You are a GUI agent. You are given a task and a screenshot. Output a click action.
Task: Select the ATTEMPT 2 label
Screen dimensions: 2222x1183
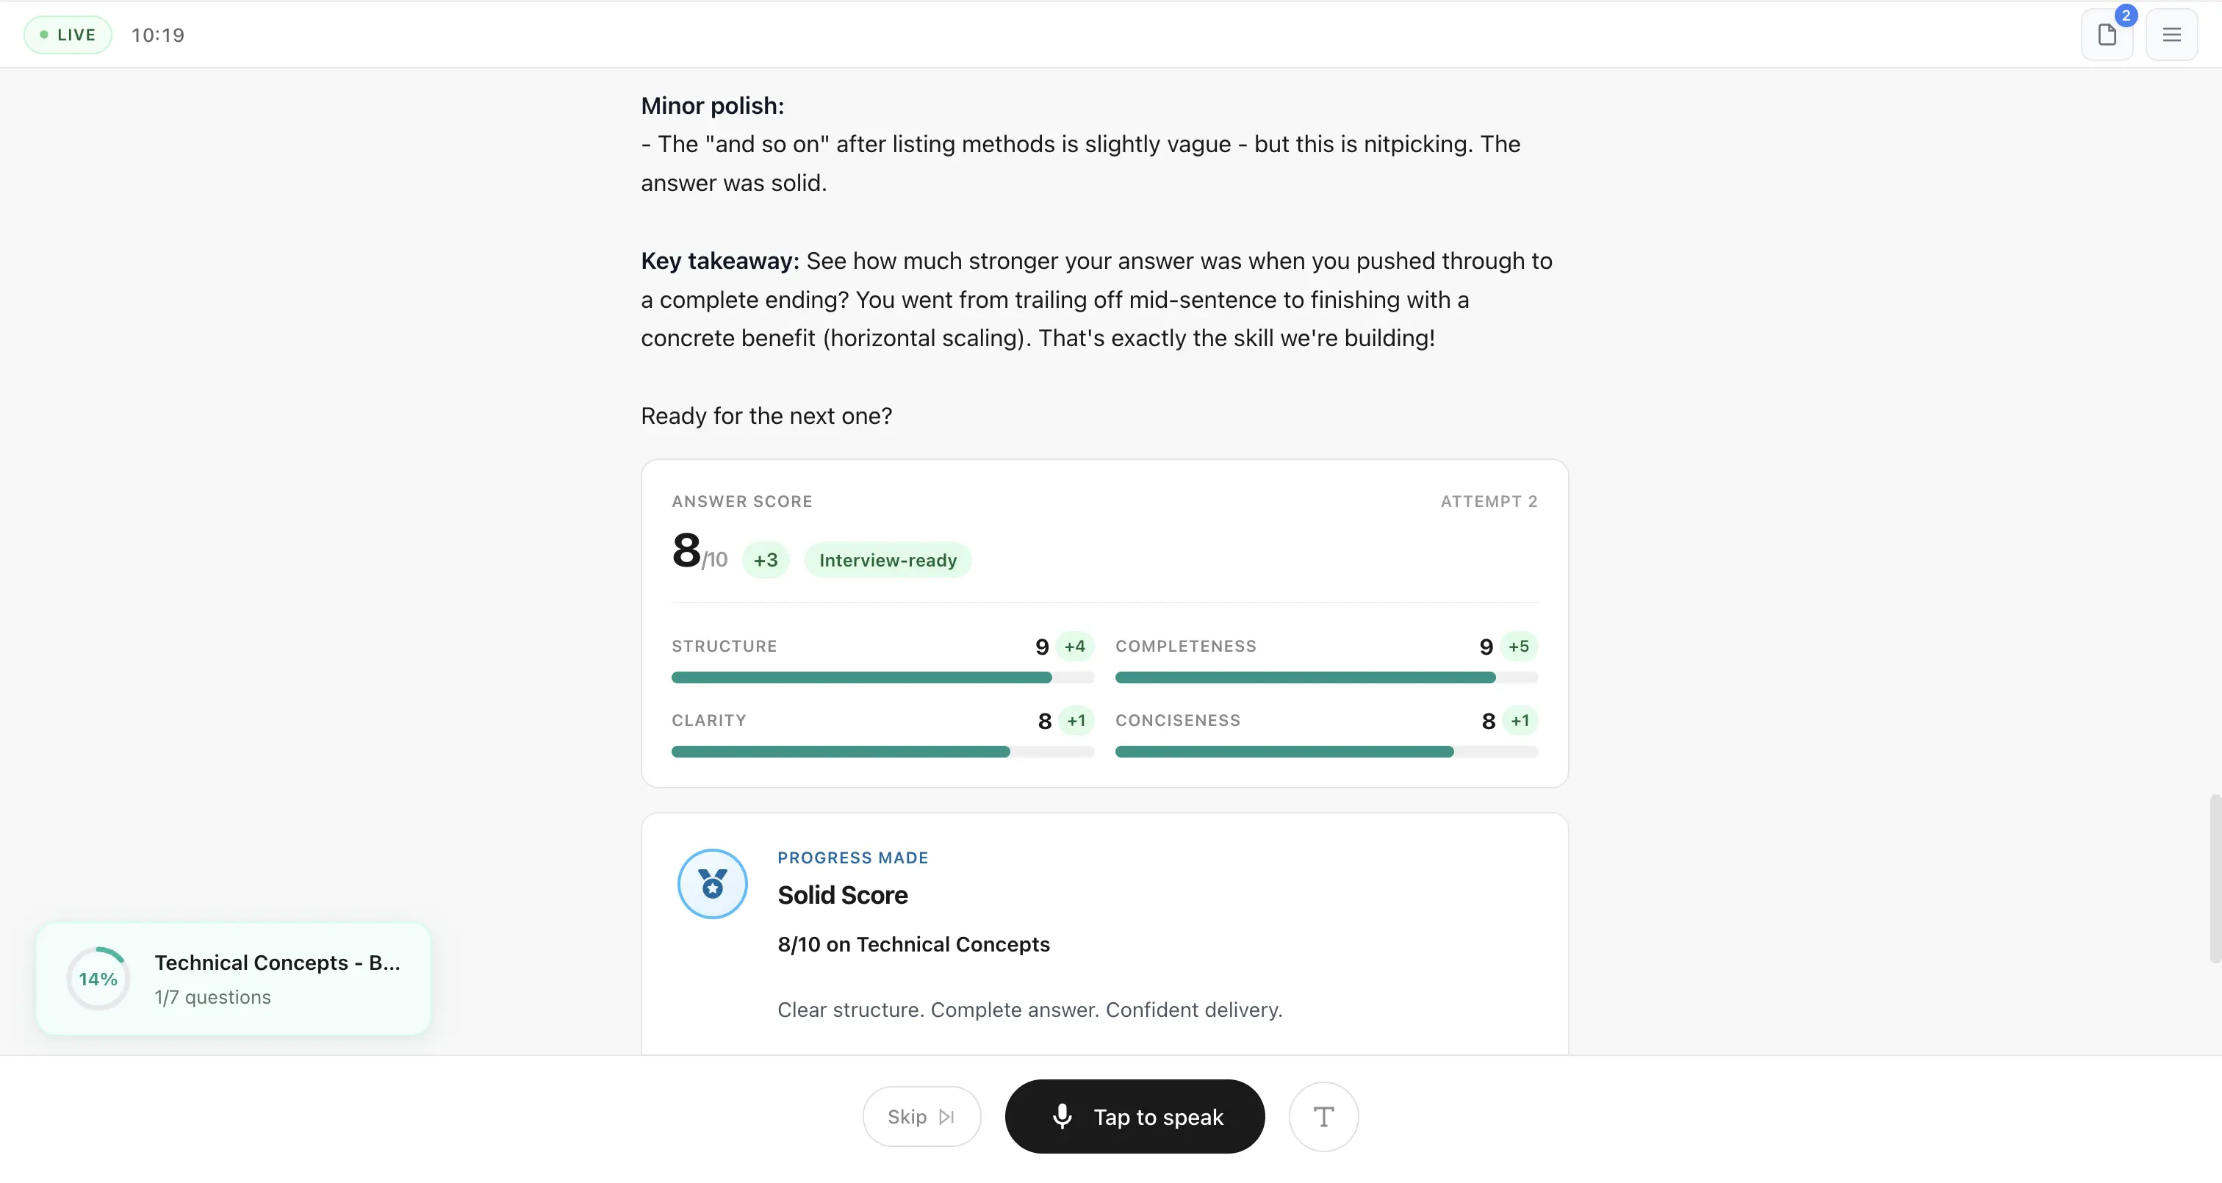click(x=1489, y=500)
